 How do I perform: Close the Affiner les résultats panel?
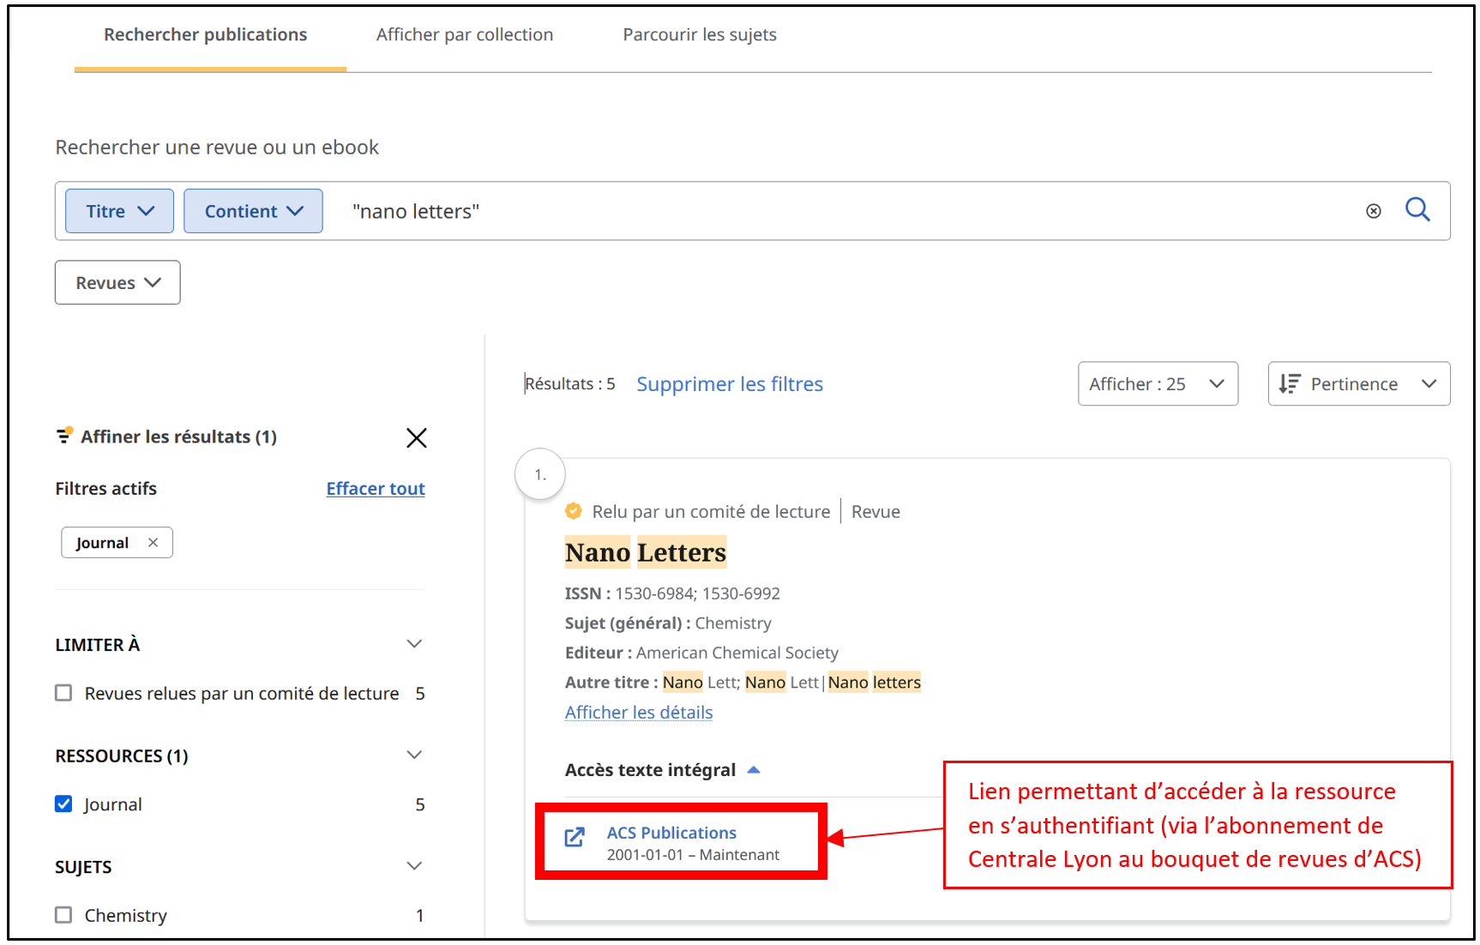[x=417, y=437]
